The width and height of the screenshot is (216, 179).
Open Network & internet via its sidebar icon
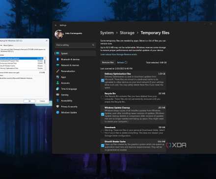[57, 65]
